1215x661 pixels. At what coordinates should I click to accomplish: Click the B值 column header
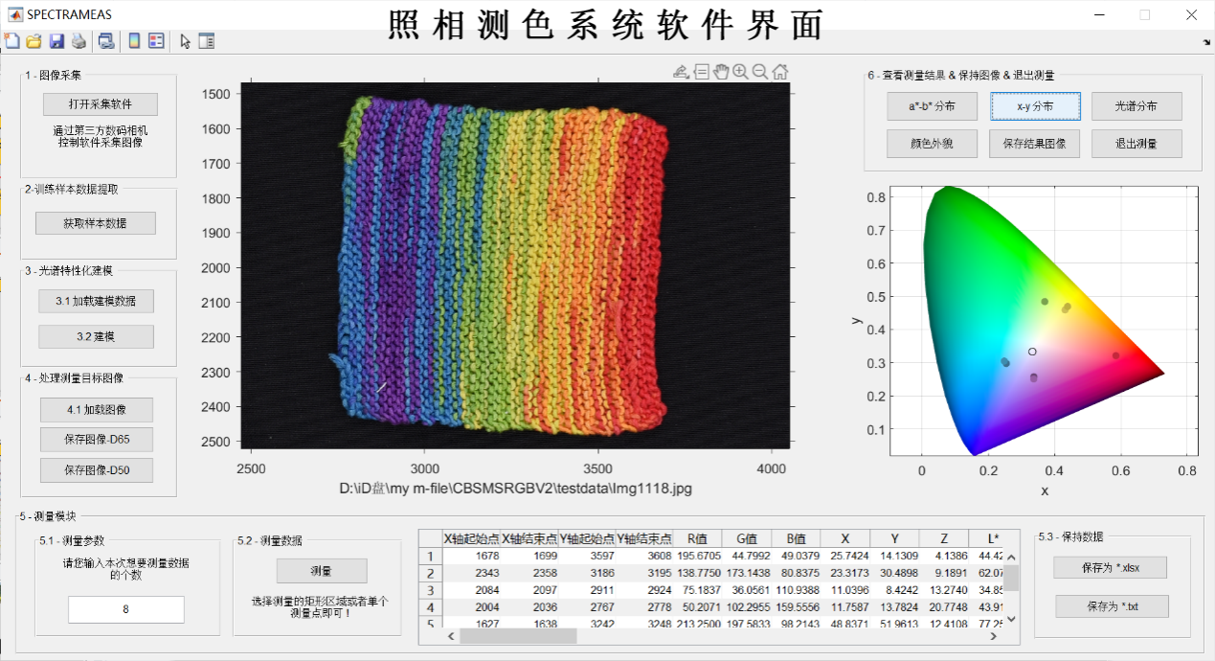[796, 538]
